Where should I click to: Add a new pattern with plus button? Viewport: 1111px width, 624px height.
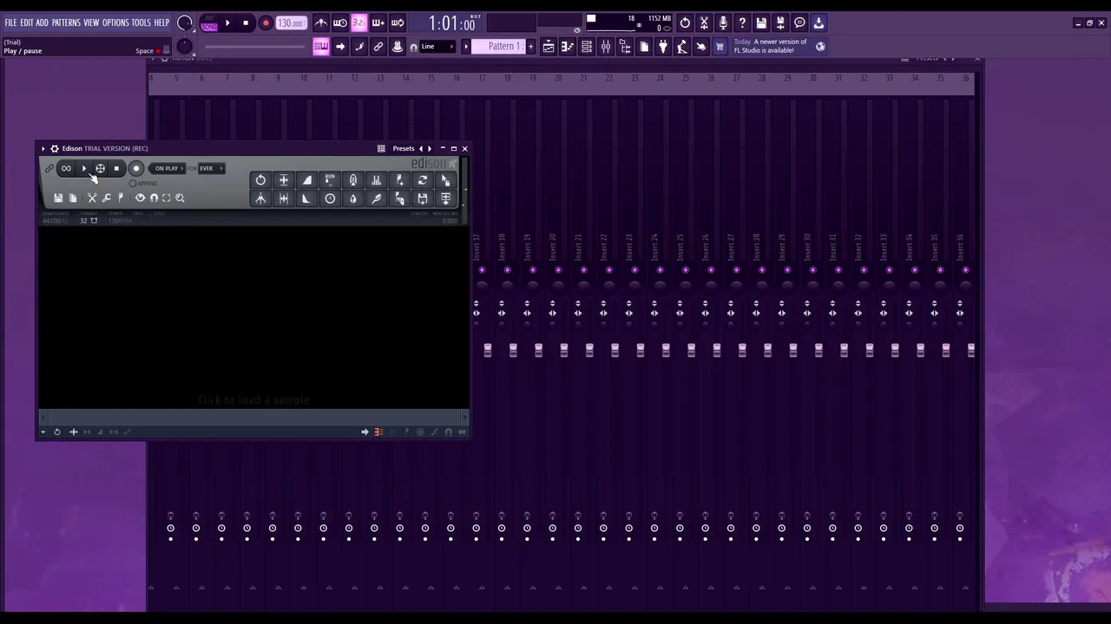point(531,47)
